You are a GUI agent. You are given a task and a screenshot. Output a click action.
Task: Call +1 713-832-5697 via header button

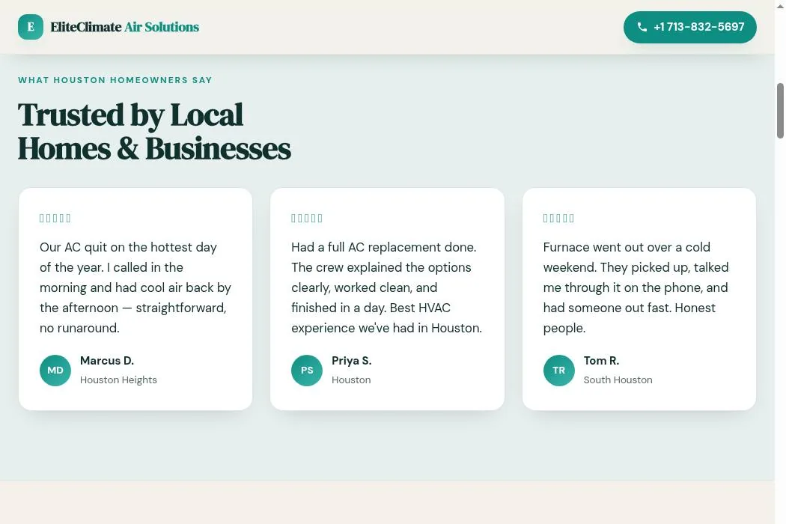point(689,27)
